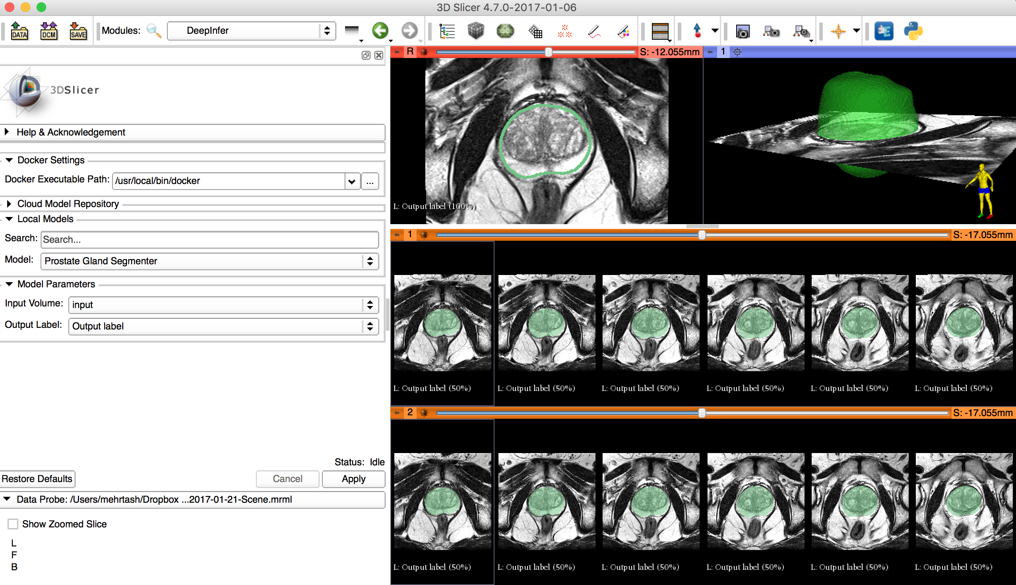Click the green back-arrow module history icon
This screenshot has height=585, width=1016.
pos(380,31)
